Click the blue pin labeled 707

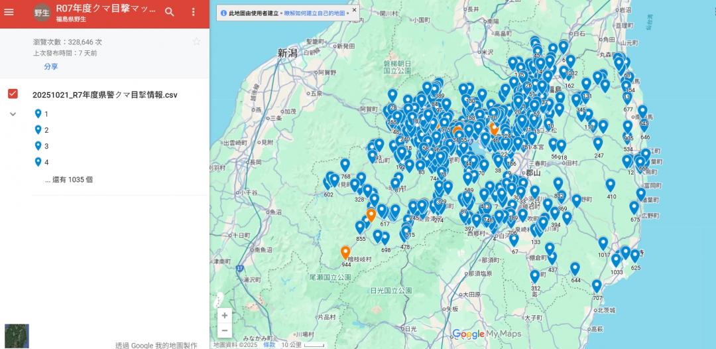pyautogui.click(x=597, y=286)
